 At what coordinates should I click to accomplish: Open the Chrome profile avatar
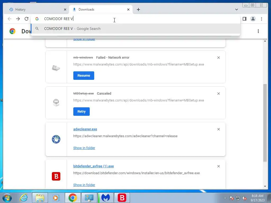pos(253,19)
